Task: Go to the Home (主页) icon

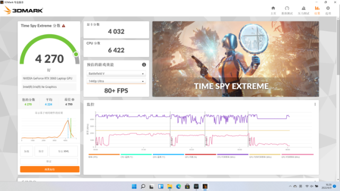Action: pyautogui.click(x=273, y=10)
